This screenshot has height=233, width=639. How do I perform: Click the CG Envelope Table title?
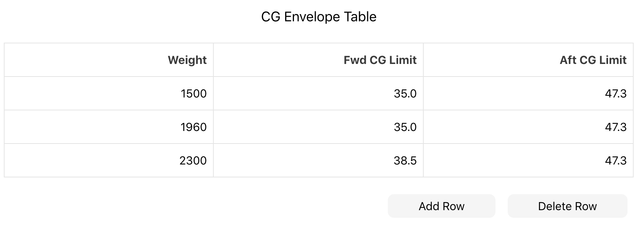click(x=319, y=17)
